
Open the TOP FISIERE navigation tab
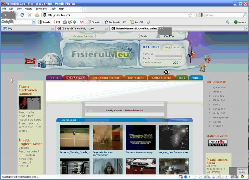point(136,78)
